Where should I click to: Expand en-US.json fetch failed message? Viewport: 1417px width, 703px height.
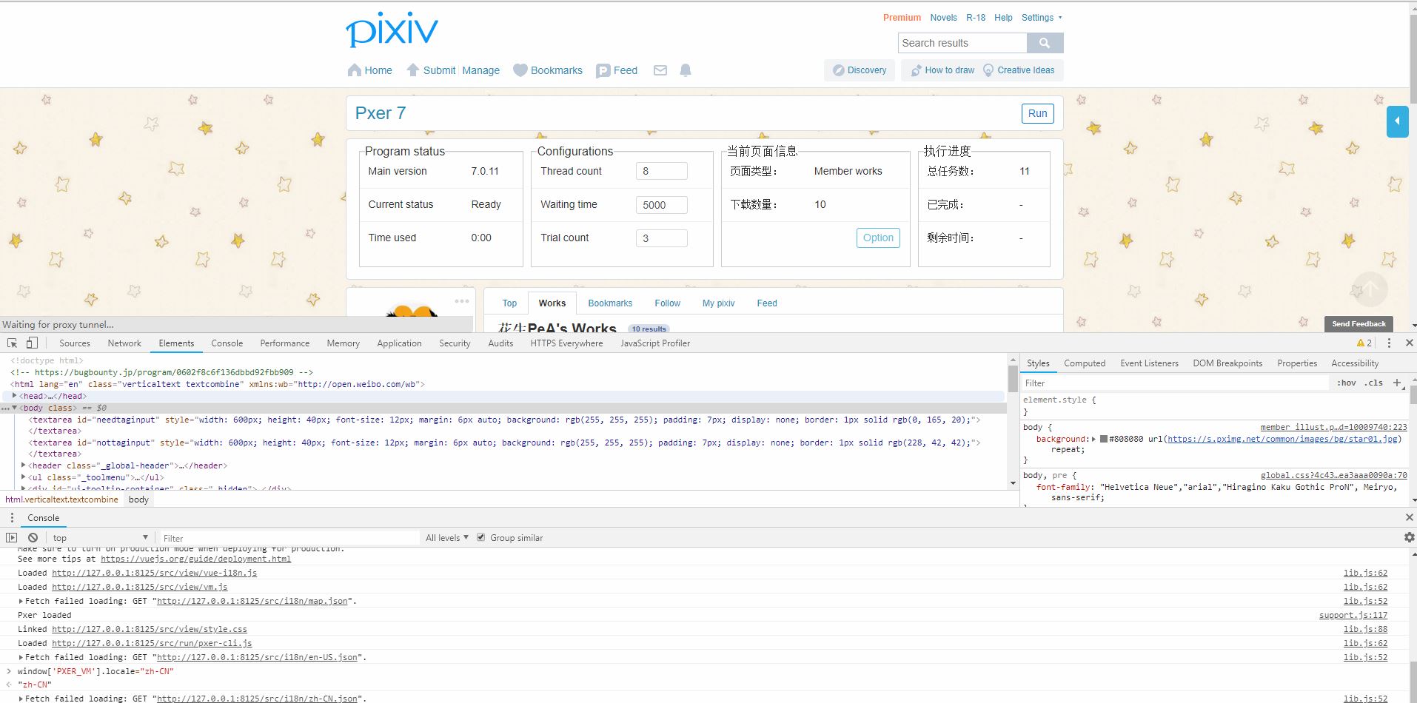(x=21, y=657)
